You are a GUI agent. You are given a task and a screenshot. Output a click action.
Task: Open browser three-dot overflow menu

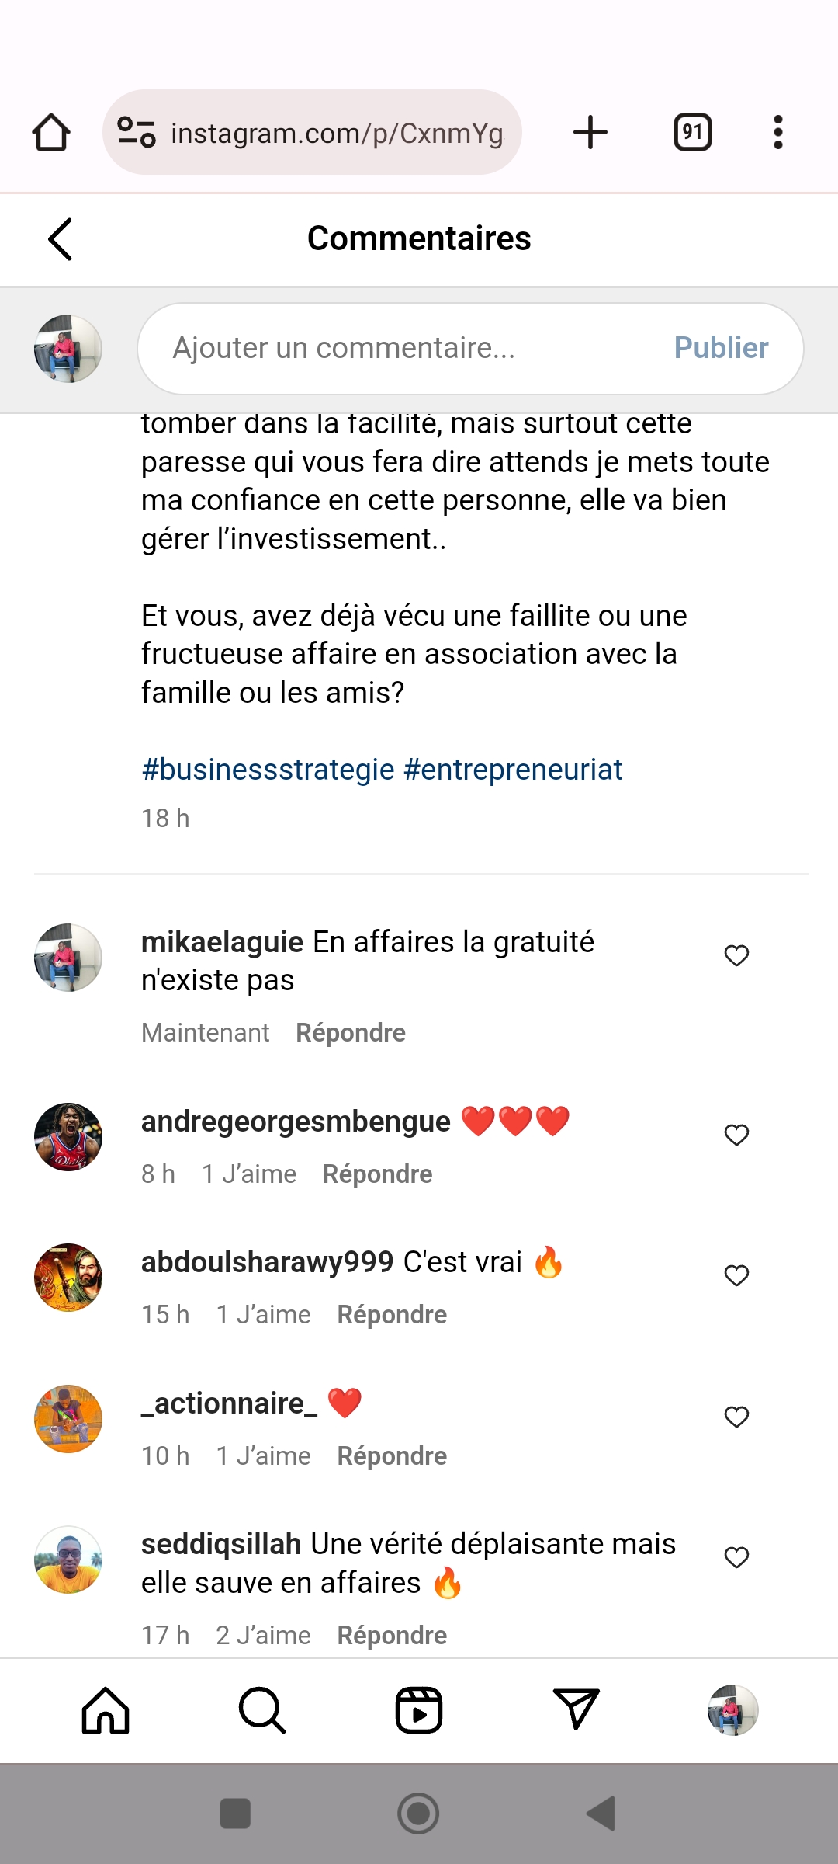(777, 132)
